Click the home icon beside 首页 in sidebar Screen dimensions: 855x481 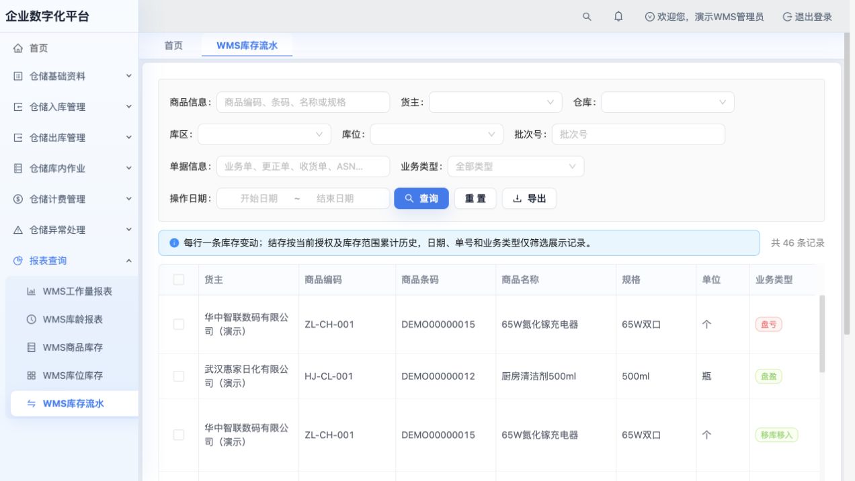click(18, 48)
